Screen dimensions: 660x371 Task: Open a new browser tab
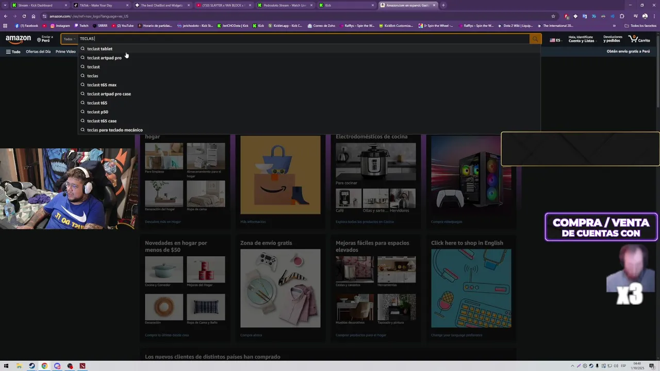point(443,5)
